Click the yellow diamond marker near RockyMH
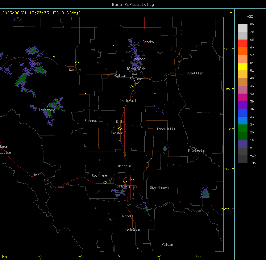The width and height of the screenshot is (266, 260). pos(77,63)
